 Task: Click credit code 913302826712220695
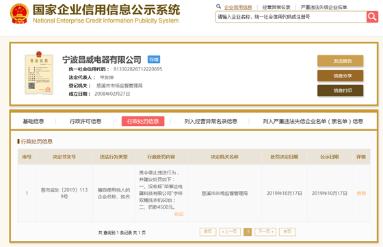pyautogui.click(x=137, y=69)
